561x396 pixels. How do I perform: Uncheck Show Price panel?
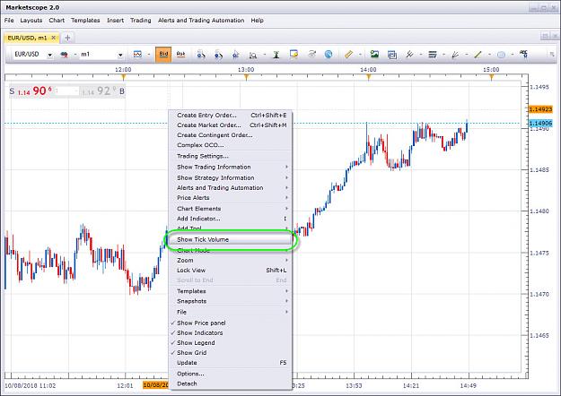[x=231, y=323]
